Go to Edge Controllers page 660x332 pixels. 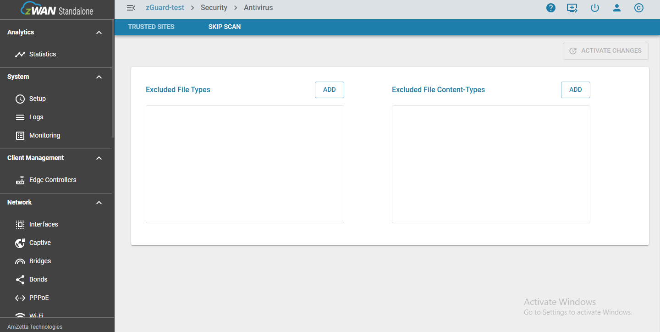point(52,180)
